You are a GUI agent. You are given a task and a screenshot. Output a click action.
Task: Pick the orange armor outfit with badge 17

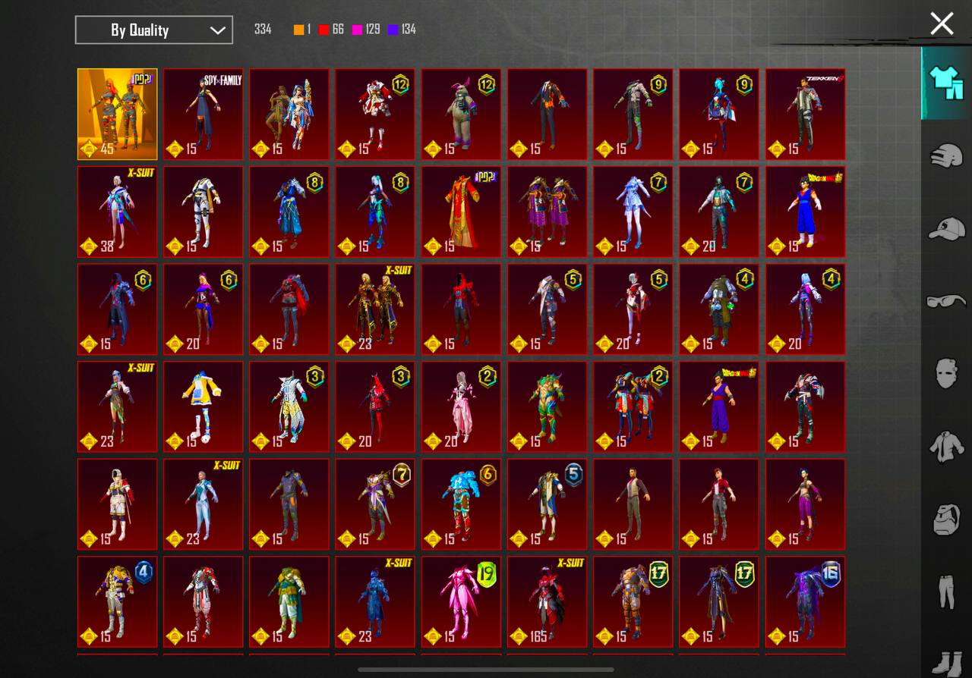coord(633,602)
